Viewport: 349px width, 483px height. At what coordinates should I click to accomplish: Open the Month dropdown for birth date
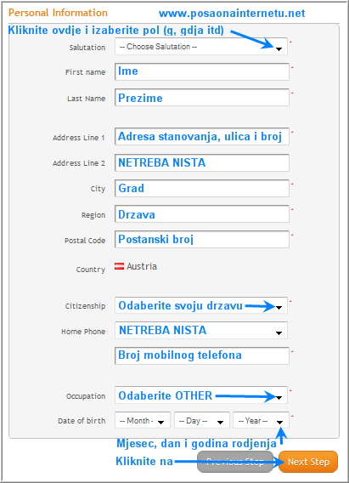[143, 420]
